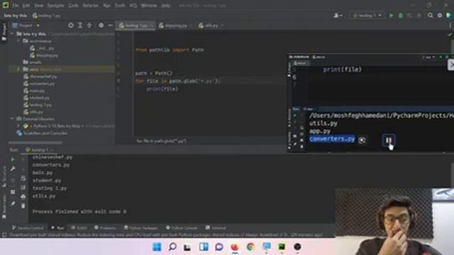
Task: Clear the Run console with trash icon
Action: pyautogui.click(x=23, y=206)
